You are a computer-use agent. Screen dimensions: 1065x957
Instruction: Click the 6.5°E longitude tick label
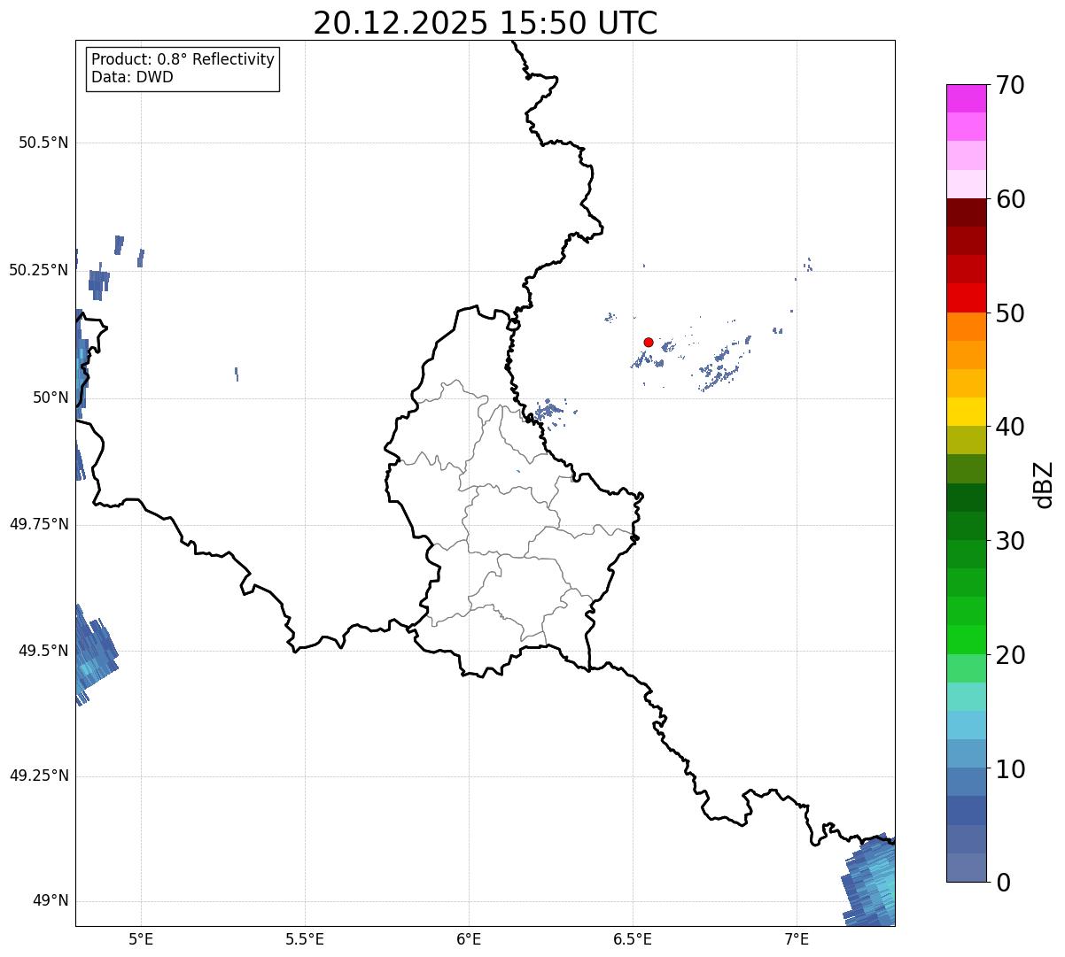point(633,938)
